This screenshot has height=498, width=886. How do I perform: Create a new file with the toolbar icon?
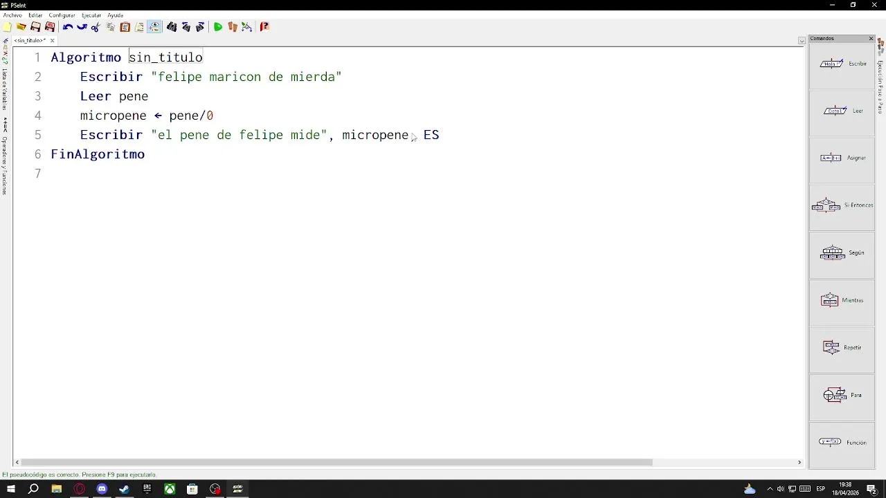coord(7,27)
